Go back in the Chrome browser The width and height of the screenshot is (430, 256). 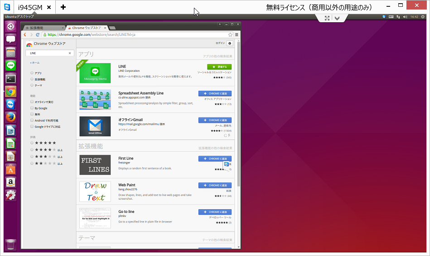point(25,34)
